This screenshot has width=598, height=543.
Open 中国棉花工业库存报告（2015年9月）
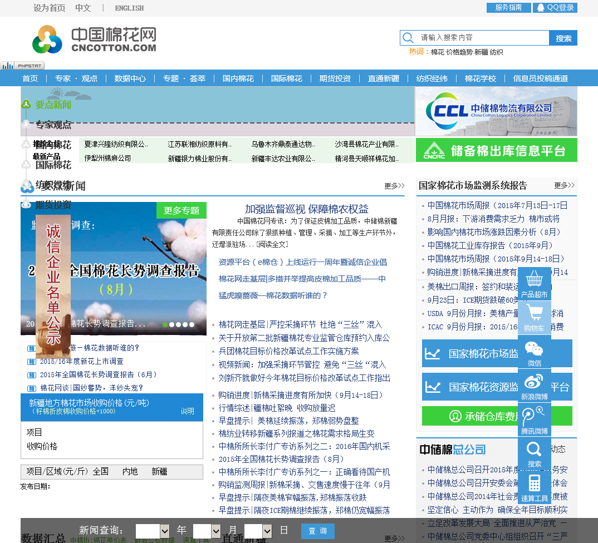tap(490, 245)
